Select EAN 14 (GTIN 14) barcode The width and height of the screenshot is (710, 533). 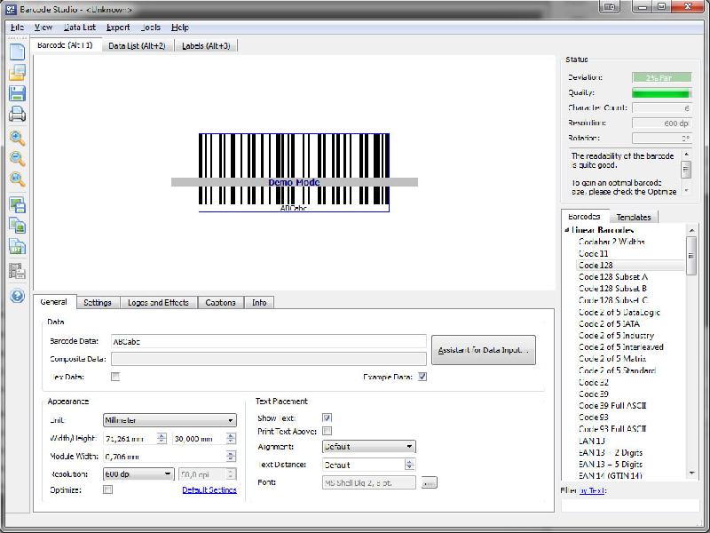610,476
